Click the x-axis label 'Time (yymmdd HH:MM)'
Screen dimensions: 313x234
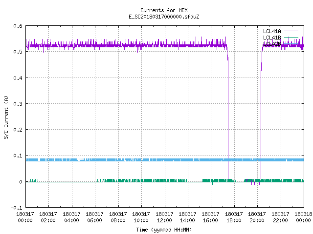coord(164,230)
